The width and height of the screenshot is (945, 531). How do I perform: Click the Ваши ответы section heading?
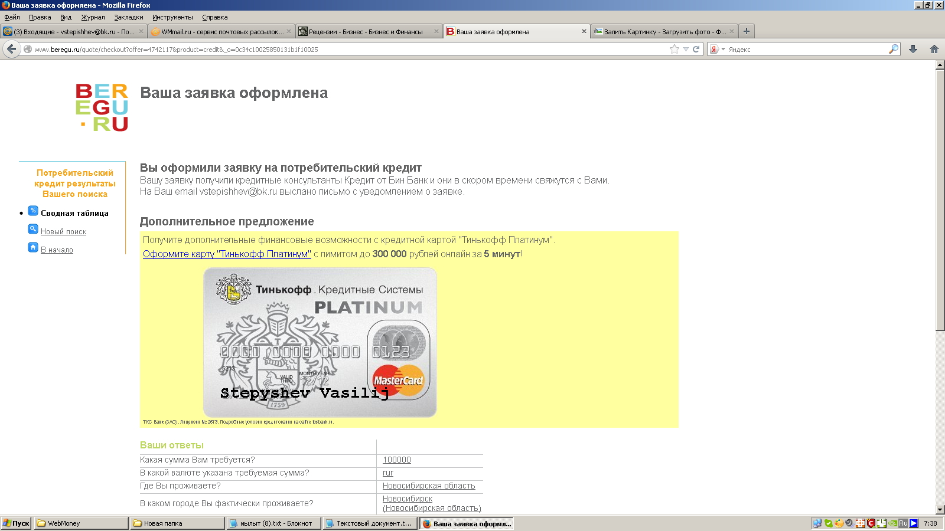click(x=172, y=445)
